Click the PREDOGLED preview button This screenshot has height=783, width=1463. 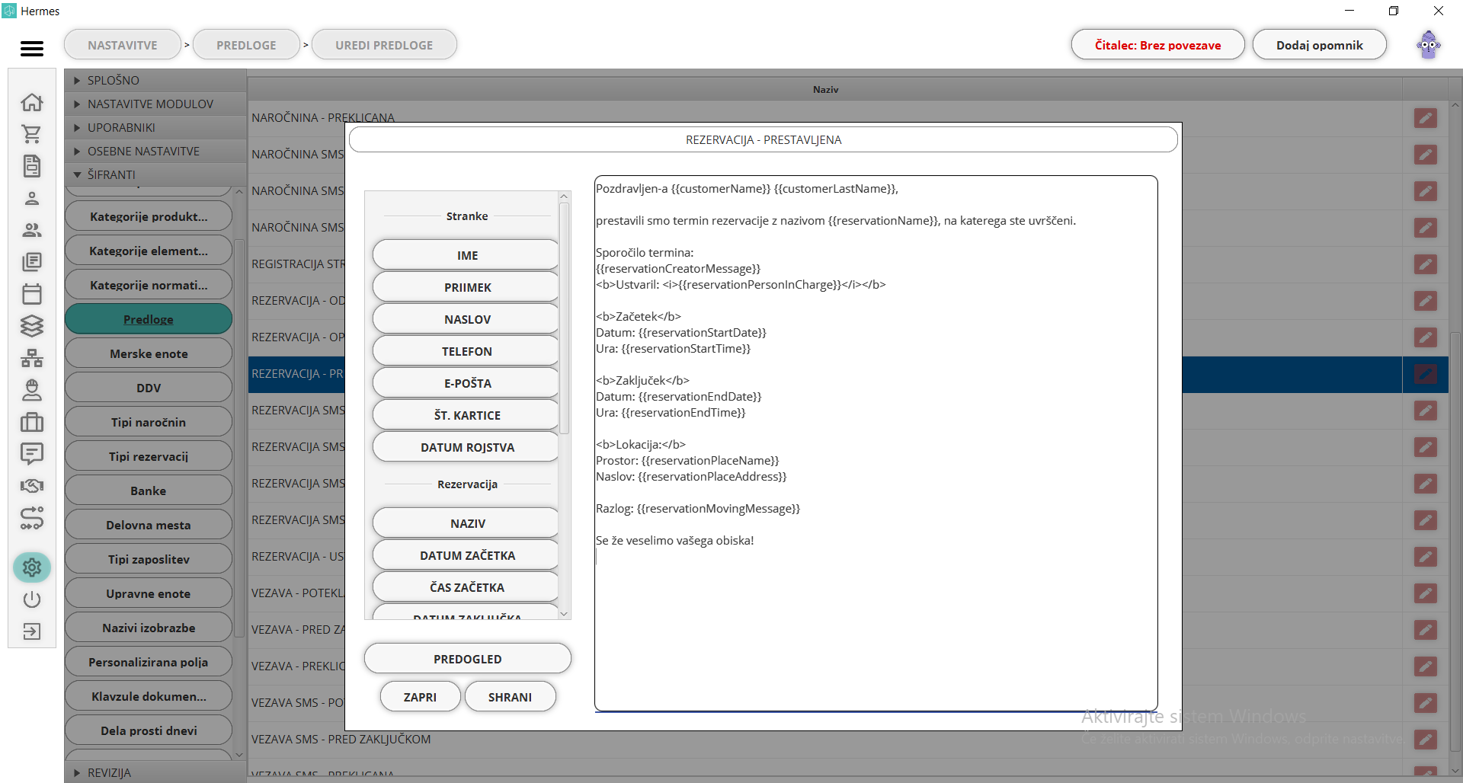(x=468, y=659)
